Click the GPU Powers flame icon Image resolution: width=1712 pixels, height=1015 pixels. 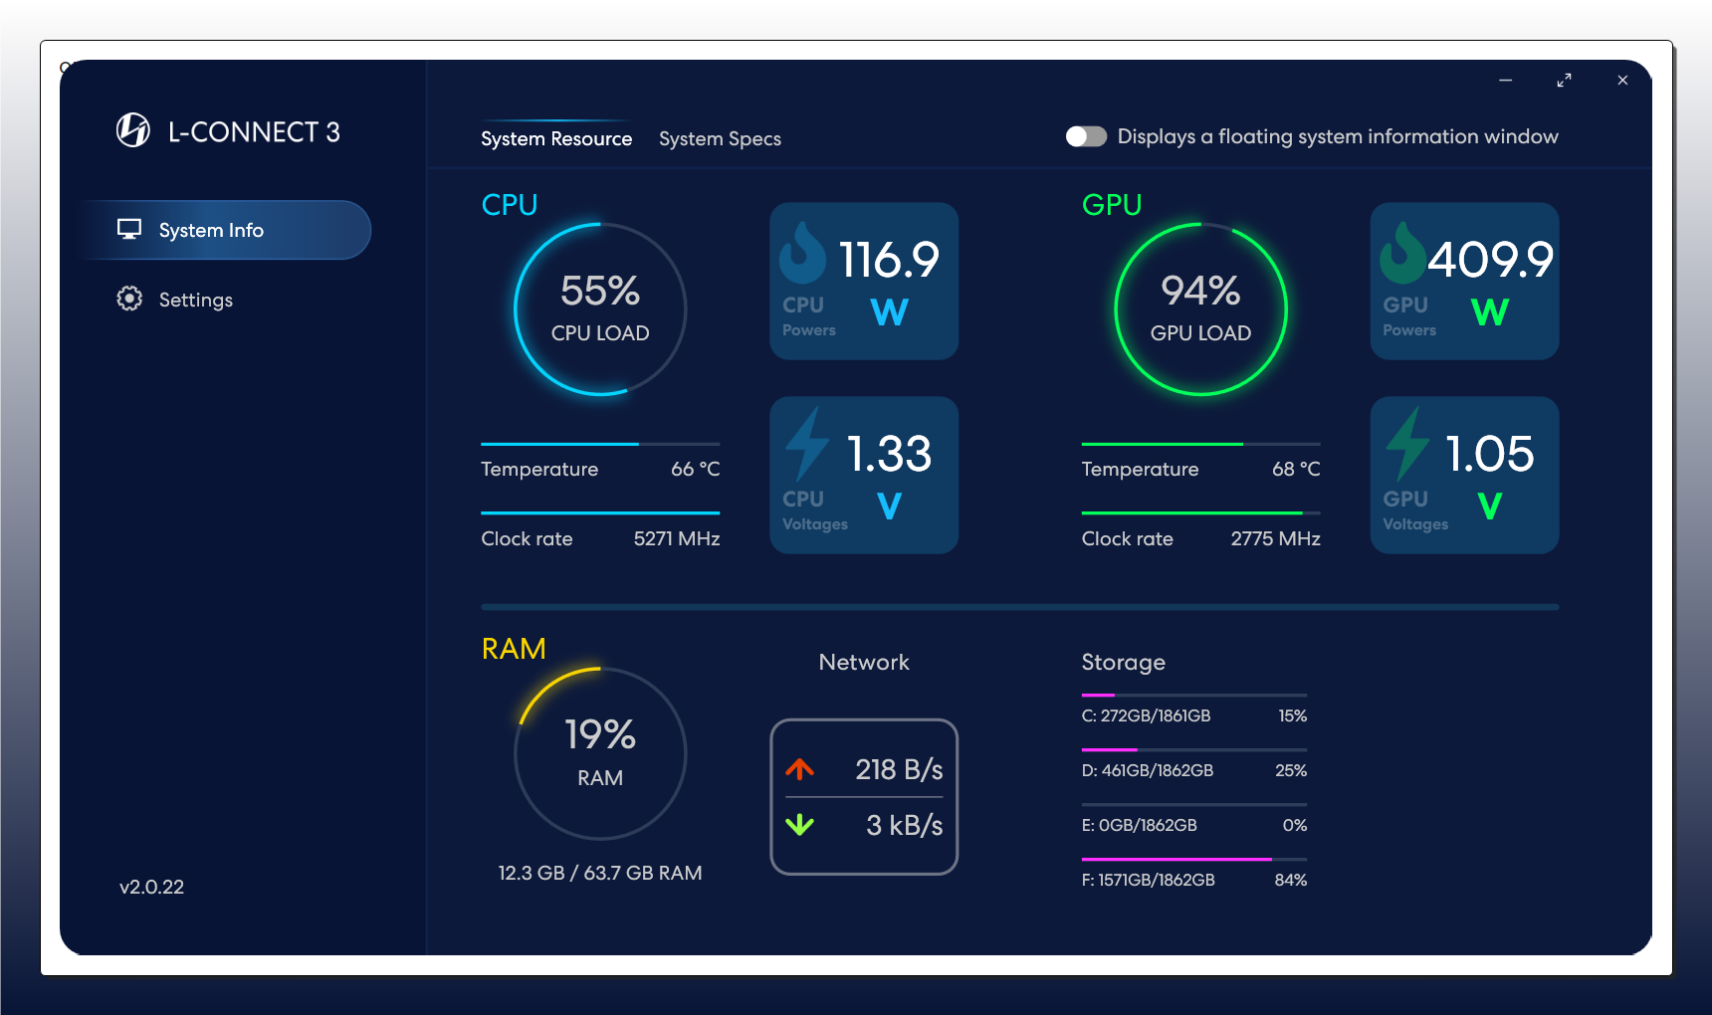[x=1402, y=254]
